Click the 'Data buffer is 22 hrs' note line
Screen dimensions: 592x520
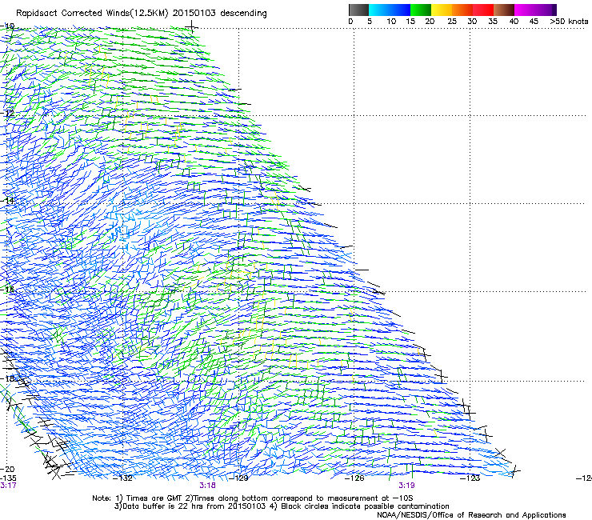[x=282, y=506]
